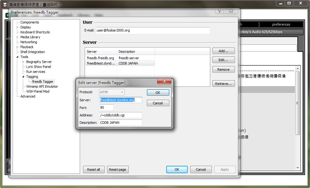Confirm Edit server dialog with OK

point(158,93)
